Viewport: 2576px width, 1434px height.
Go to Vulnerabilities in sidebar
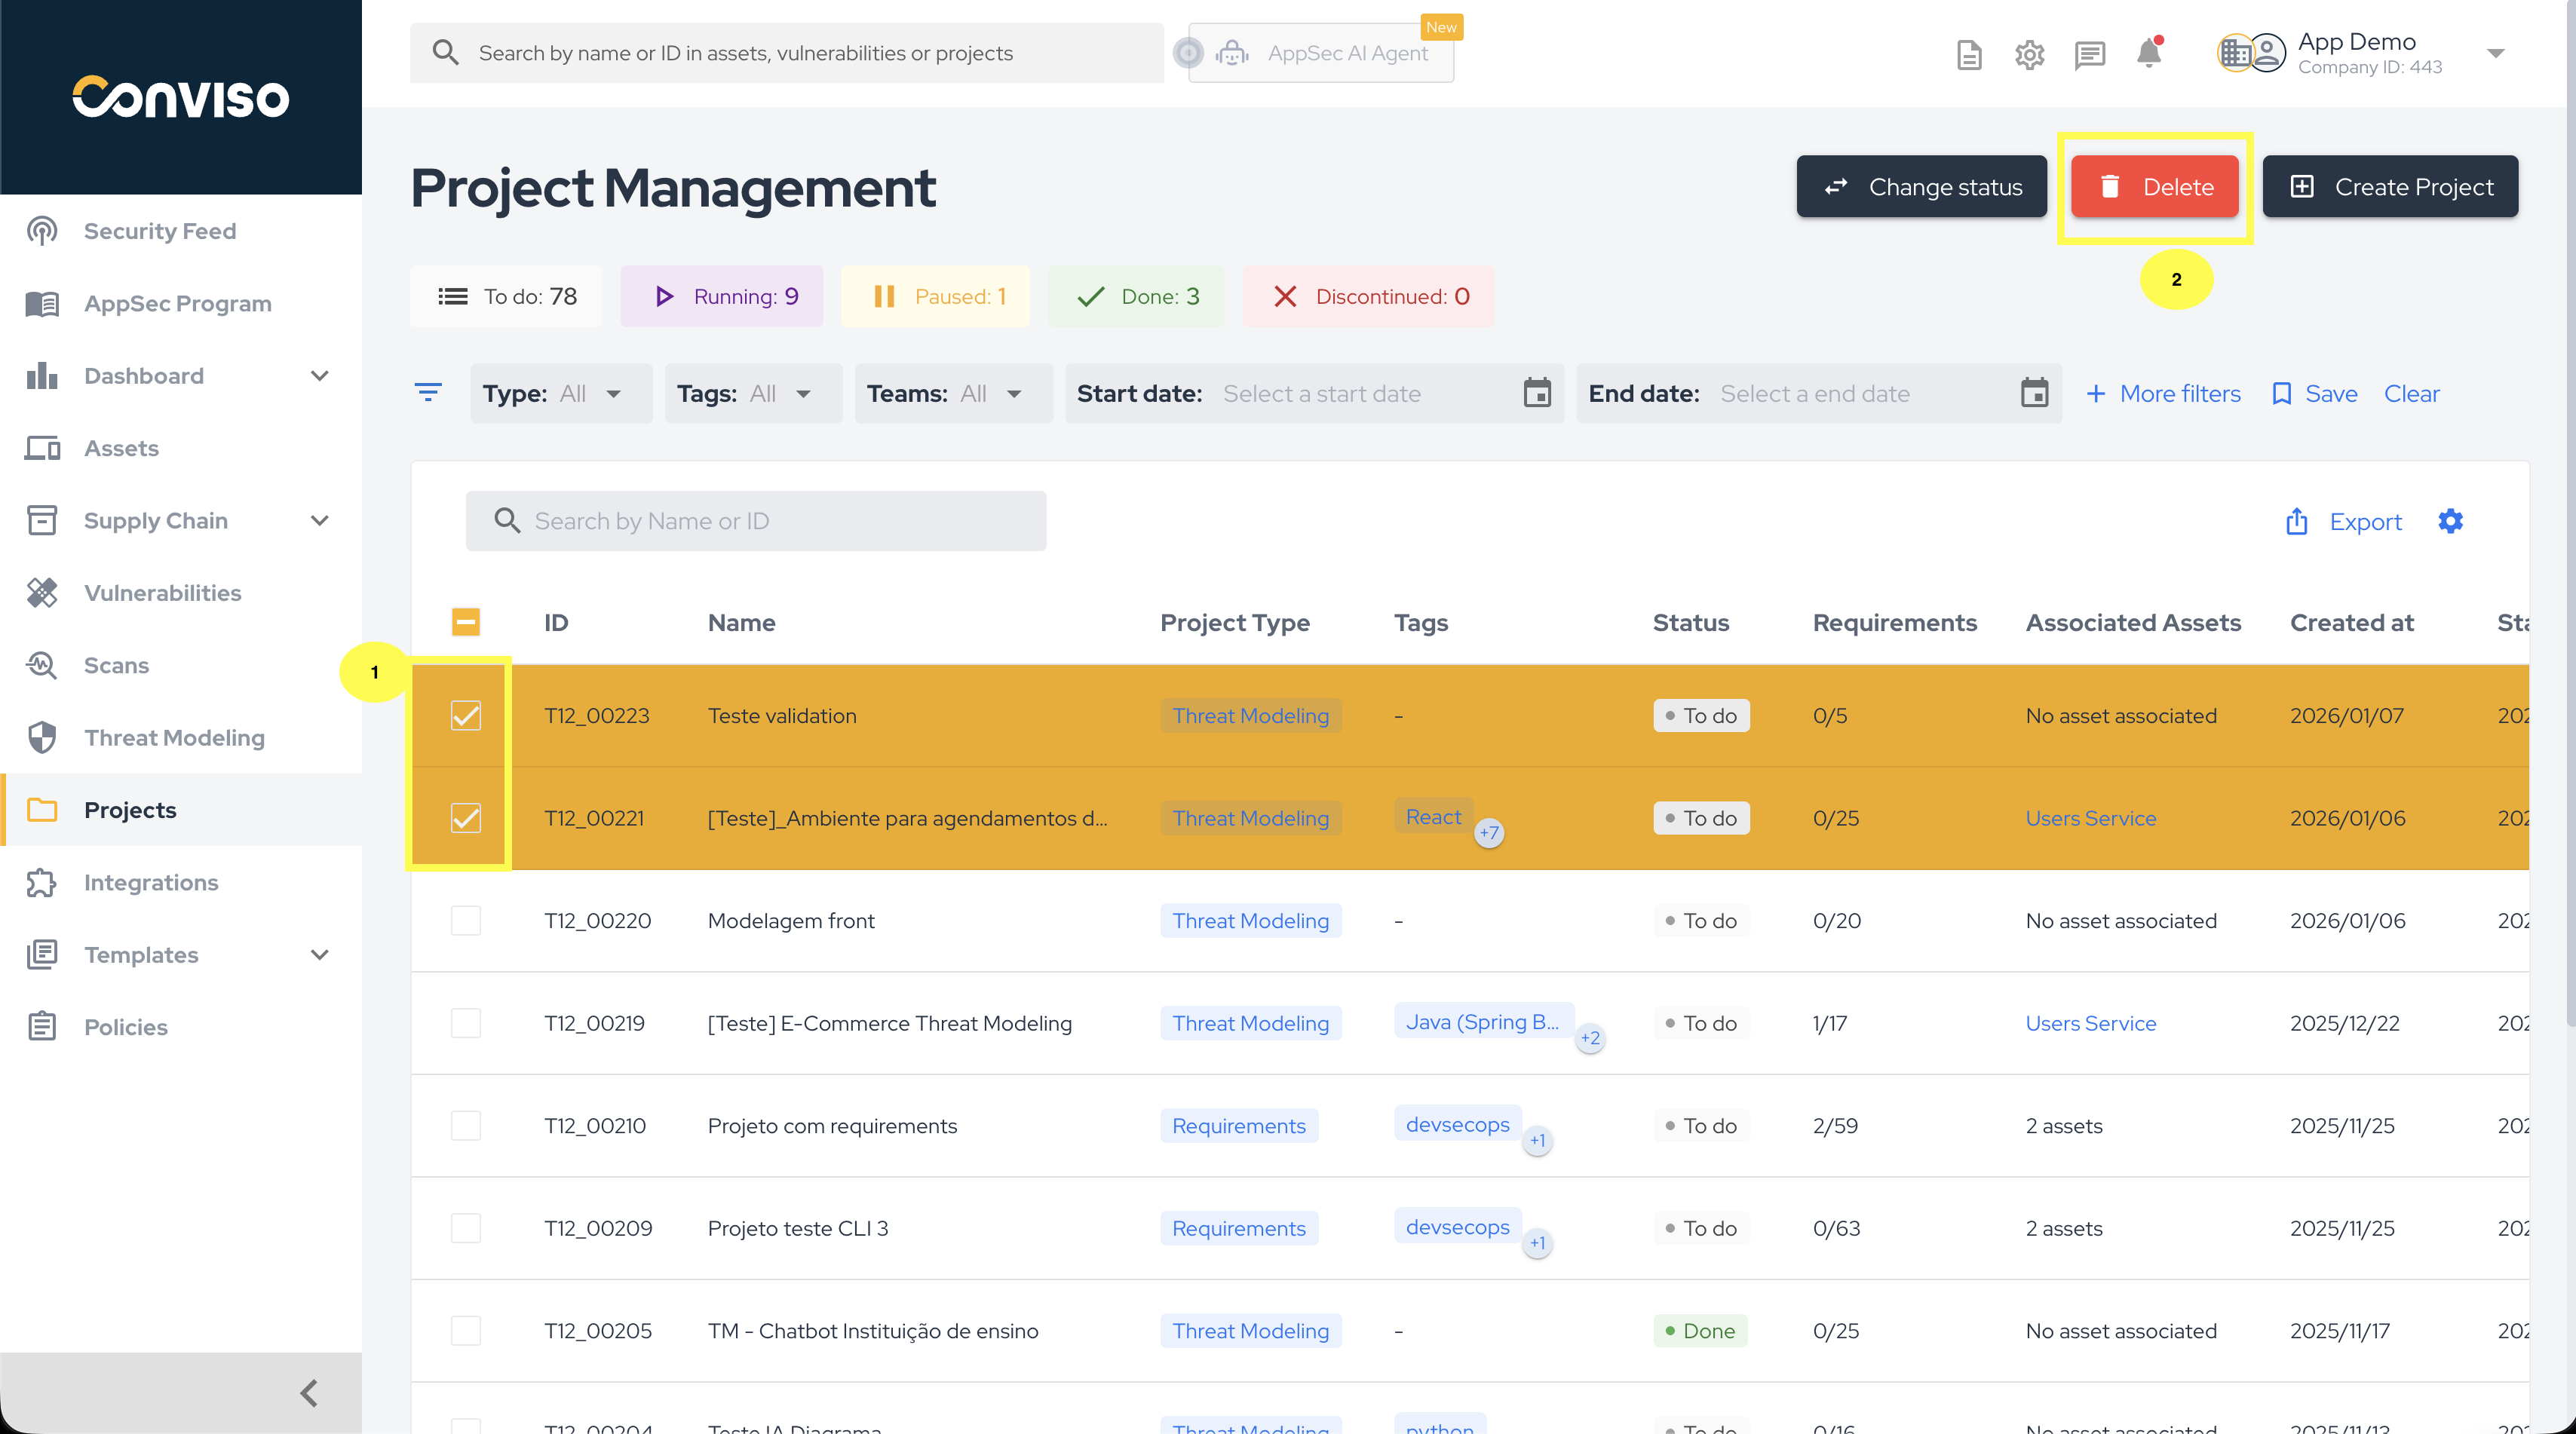click(162, 593)
